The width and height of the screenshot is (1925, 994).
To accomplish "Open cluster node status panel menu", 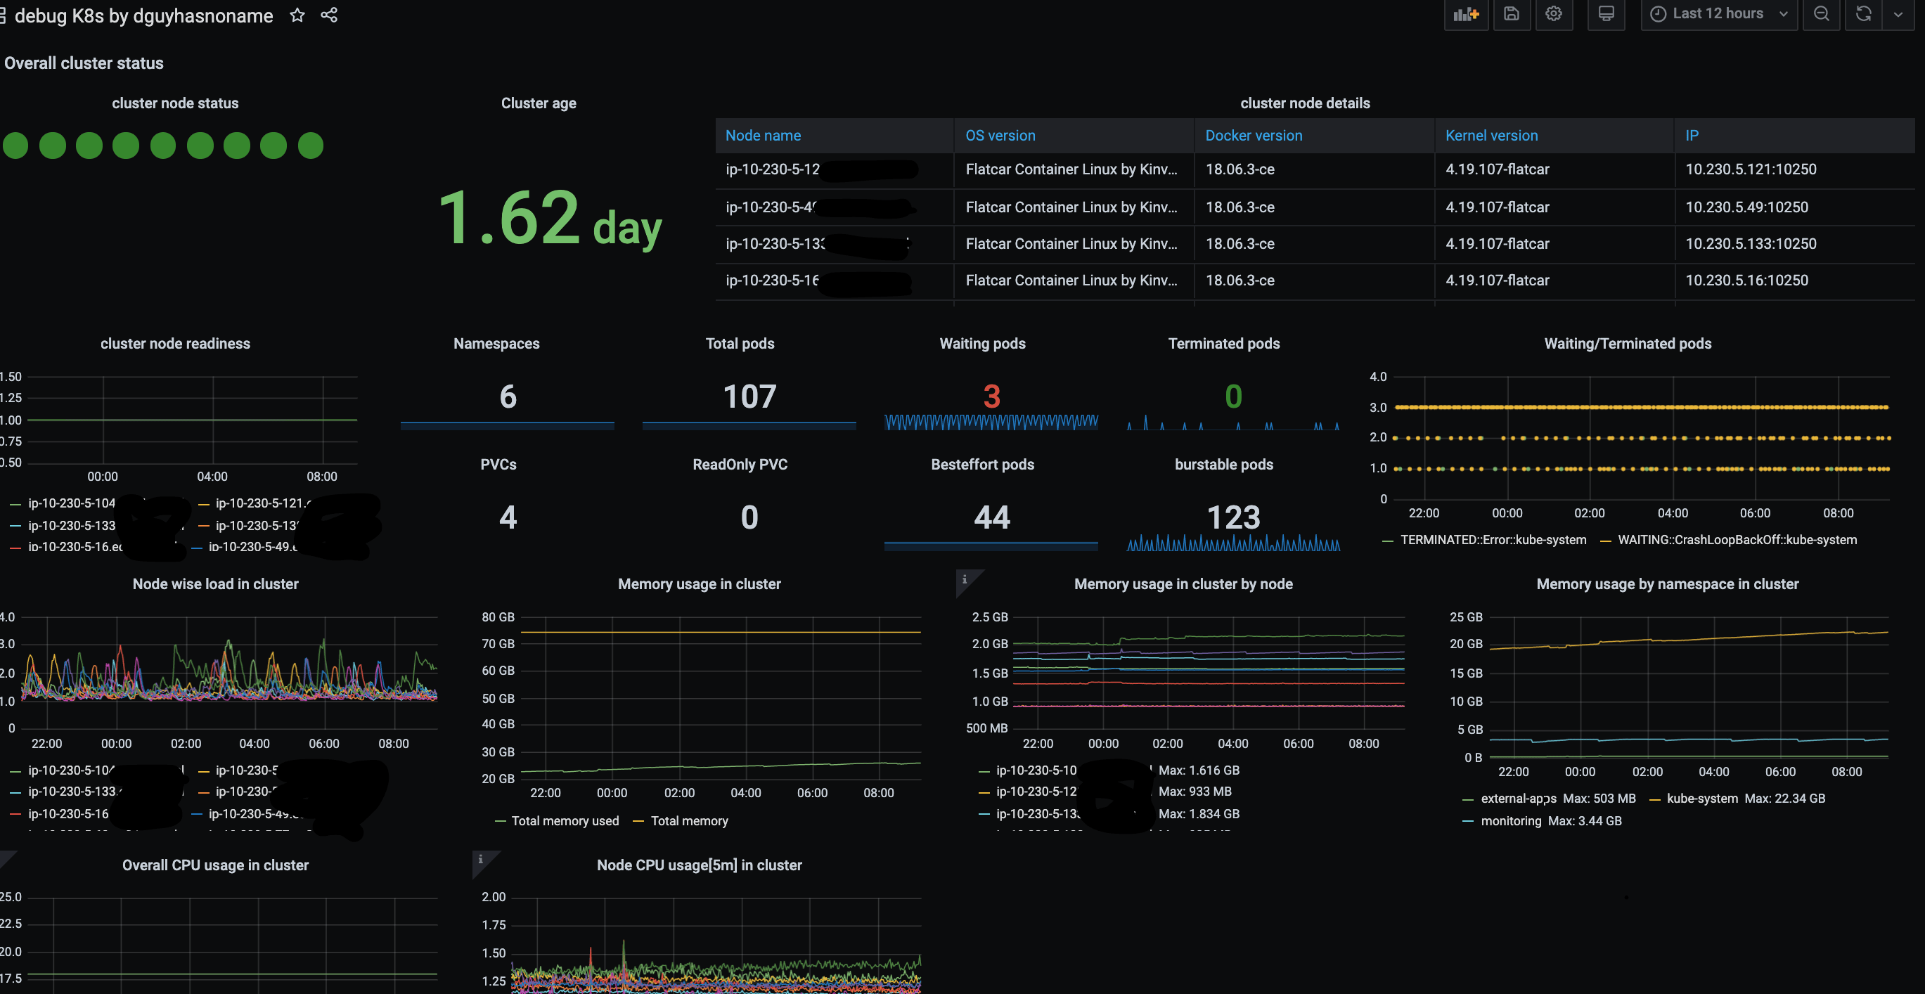I will click(x=175, y=103).
